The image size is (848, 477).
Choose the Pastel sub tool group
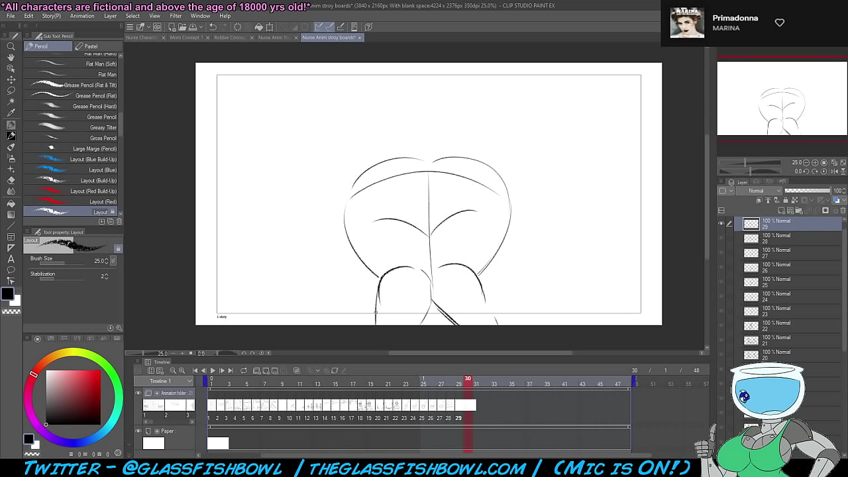click(x=91, y=46)
